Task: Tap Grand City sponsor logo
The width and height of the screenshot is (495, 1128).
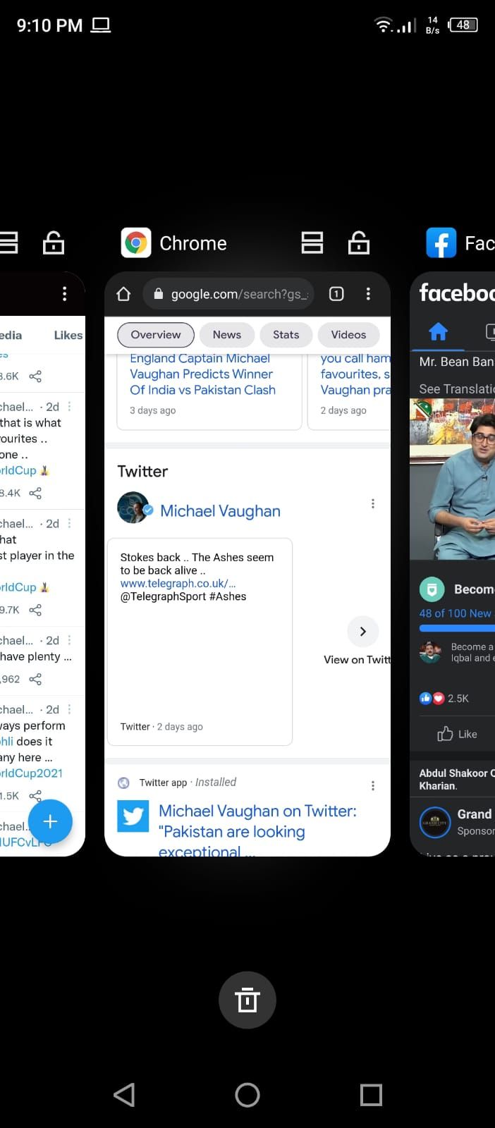Action: click(435, 822)
